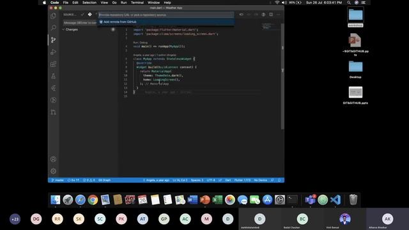The height and width of the screenshot is (230, 409).
Task: Open the Extensions view icon
Action: (53, 64)
